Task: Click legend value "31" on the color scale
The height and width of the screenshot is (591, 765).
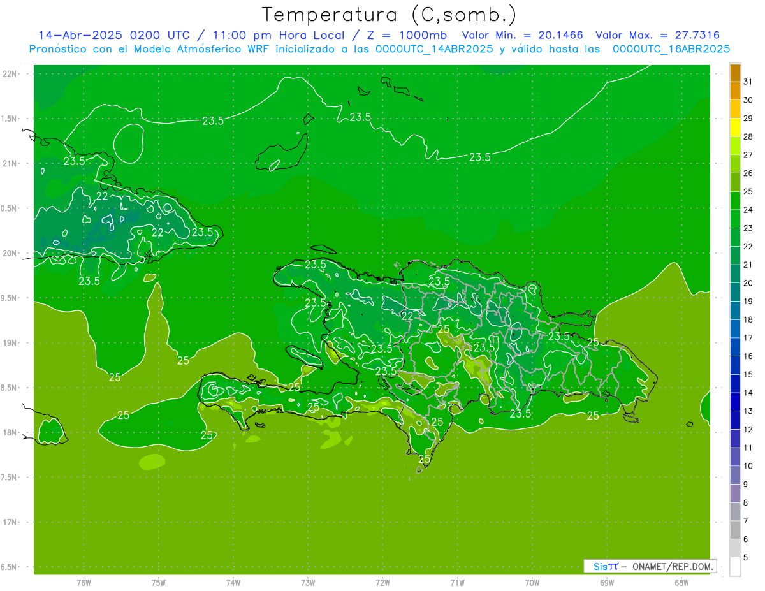Action: pyautogui.click(x=748, y=82)
